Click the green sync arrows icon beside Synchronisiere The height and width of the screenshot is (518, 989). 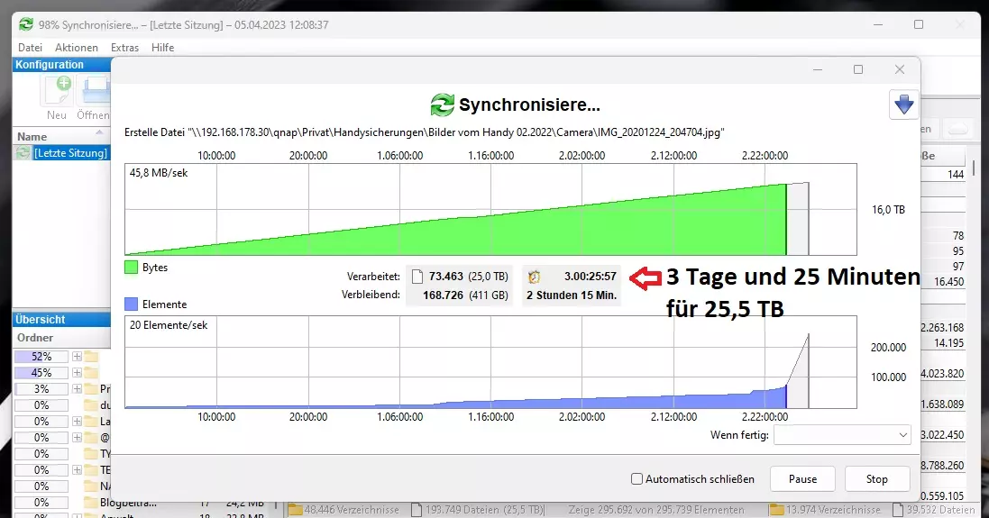(x=443, y=105)
